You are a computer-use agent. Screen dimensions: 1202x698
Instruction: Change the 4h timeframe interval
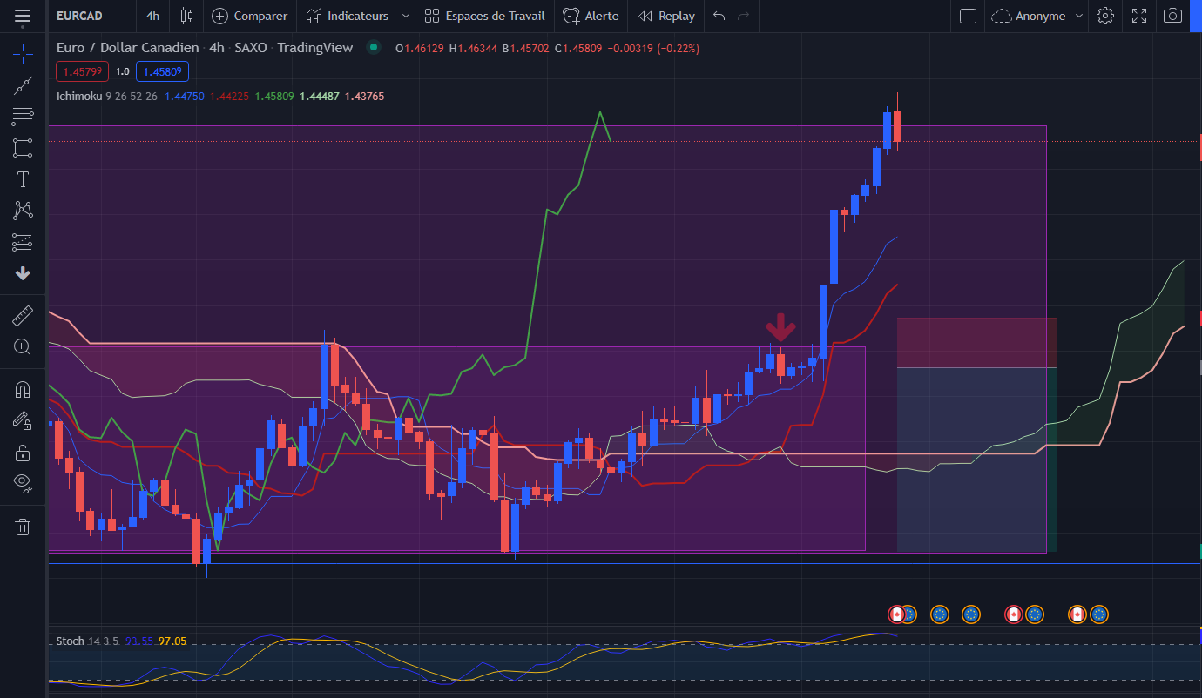(x=152, y=16)
